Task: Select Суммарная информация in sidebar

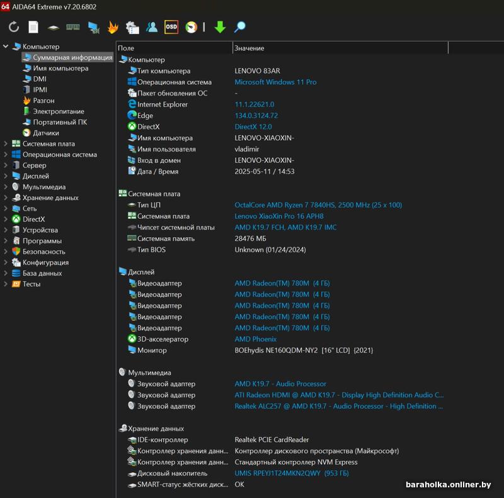Action: click(67, 57)
